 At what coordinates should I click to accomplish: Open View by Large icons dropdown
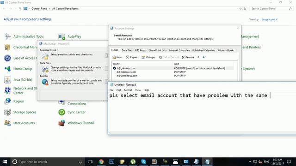(270, 19)
